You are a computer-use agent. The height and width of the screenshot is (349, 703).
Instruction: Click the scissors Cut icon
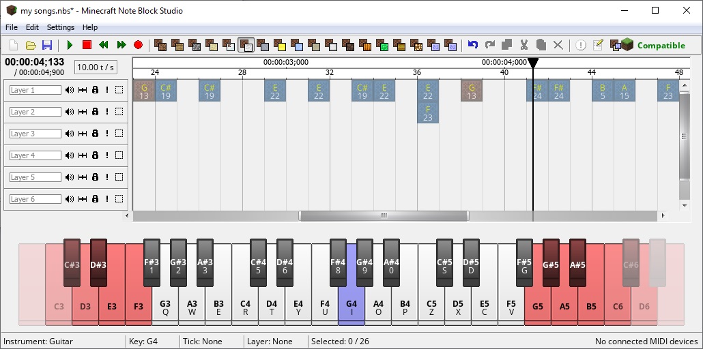point(524,45)
